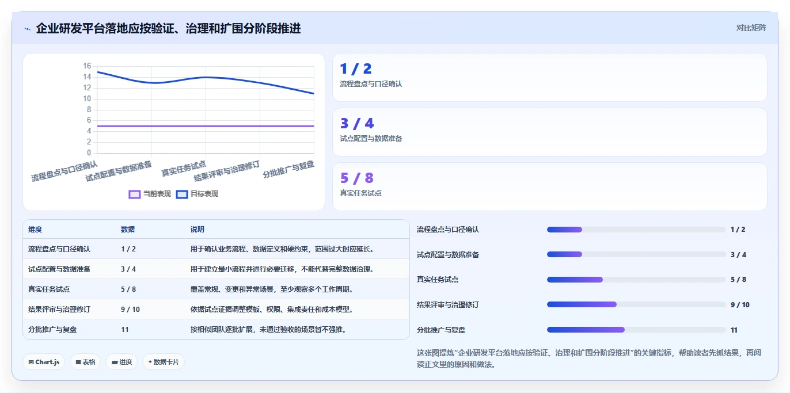The height and width of the screenshot is (393, 790).
Task: Click the 9 / 10 value next to the progress bar
Action: pyautogui.click(x=740, y=304)
